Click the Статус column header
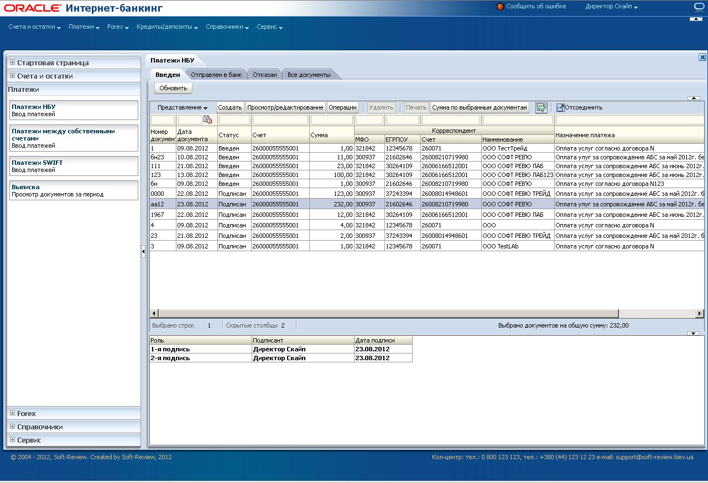 (236, 135)
